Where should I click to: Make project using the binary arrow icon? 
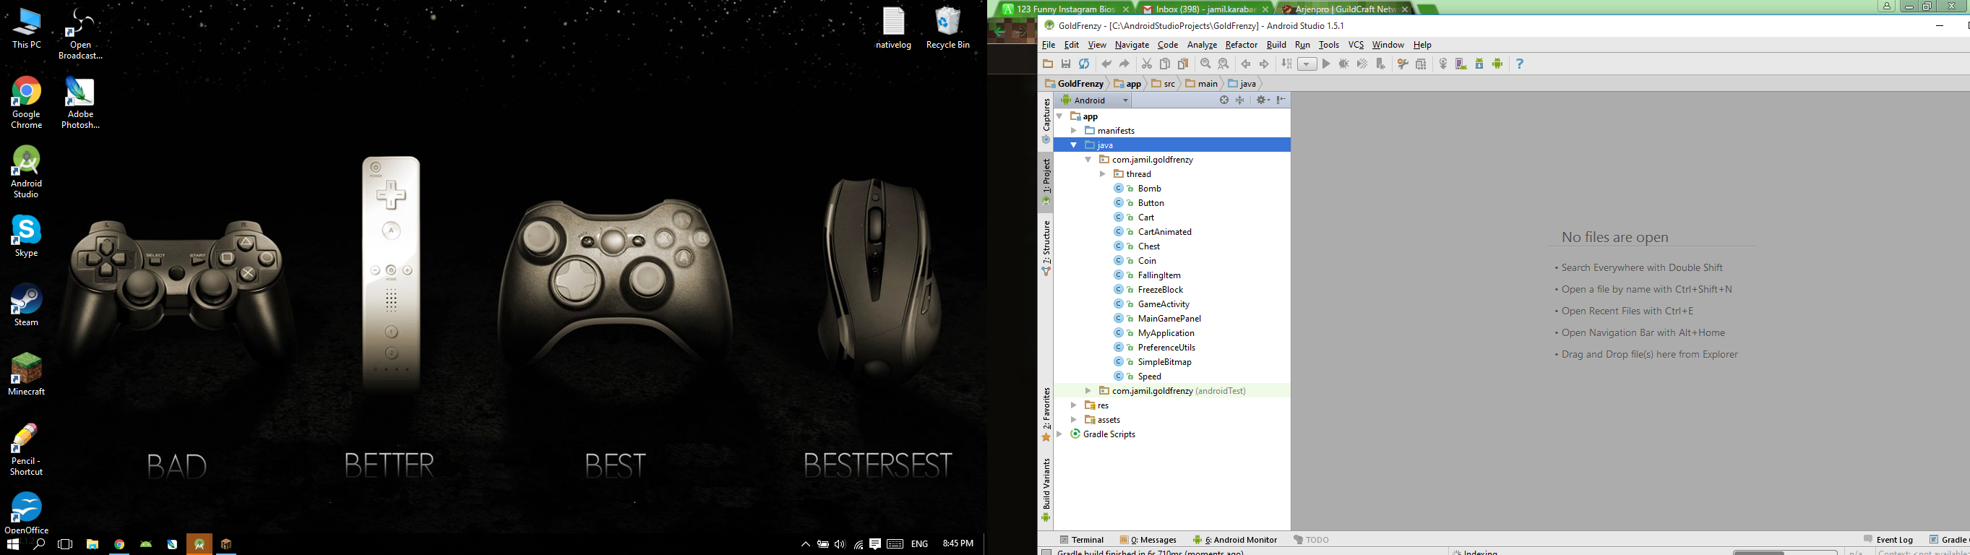1286,64
